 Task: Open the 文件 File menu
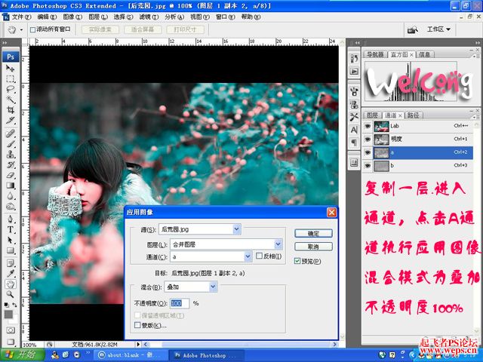pyautogui.click(x=22, y=17)
